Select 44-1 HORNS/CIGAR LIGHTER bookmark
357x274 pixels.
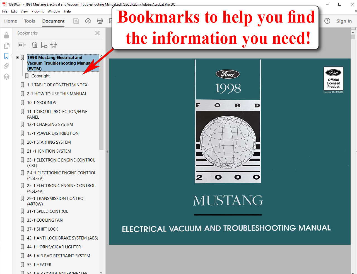[x=54, y=247]
